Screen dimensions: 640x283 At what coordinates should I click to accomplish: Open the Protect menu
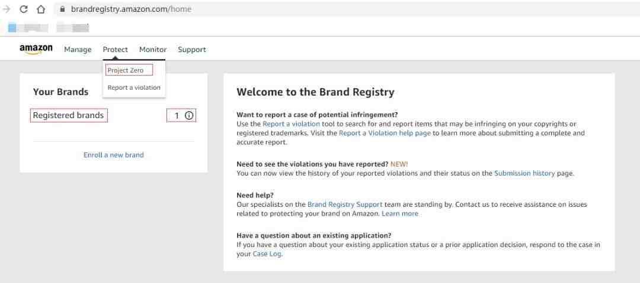(x=115, y=50)
